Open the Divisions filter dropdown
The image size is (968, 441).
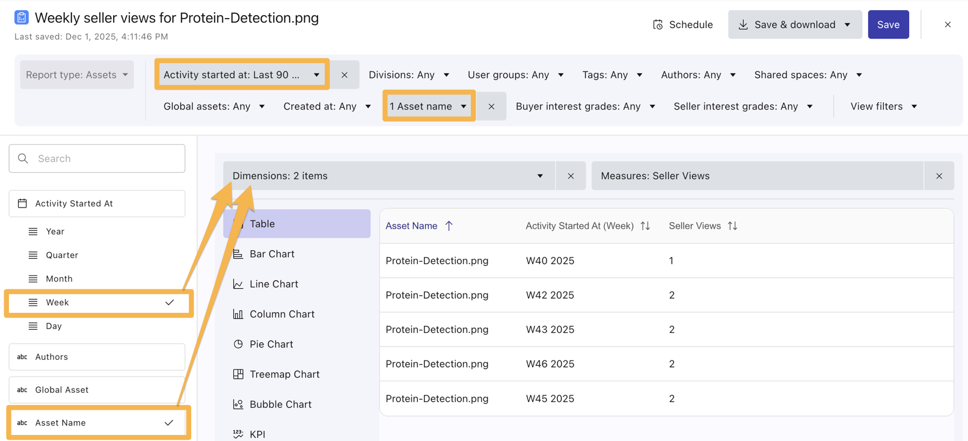pos(409,75)
